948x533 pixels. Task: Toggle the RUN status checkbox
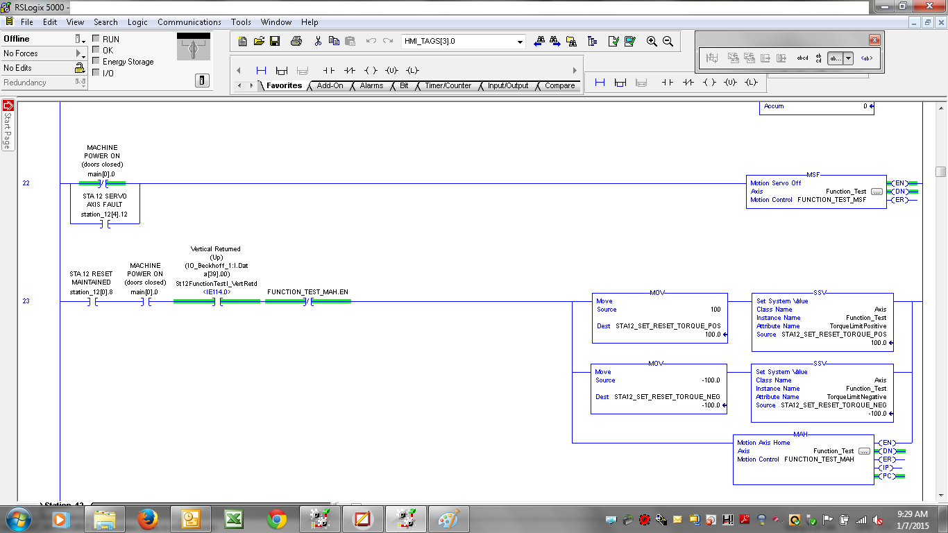96,40
